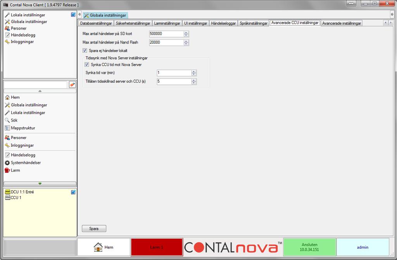Click the eraser icon next to the search box

point(72,85)
